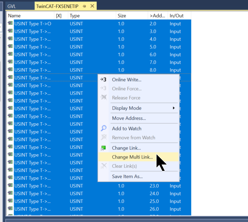Click the variable icon on address 26.0 row

click(10, 209)
